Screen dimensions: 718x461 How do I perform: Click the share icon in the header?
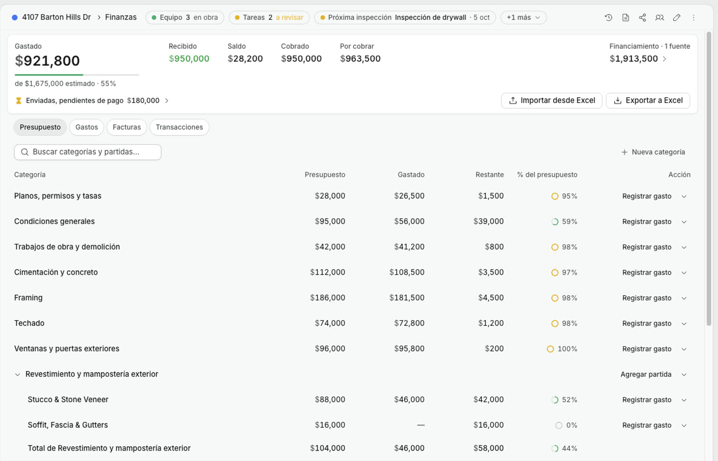[x=642, y=18]
